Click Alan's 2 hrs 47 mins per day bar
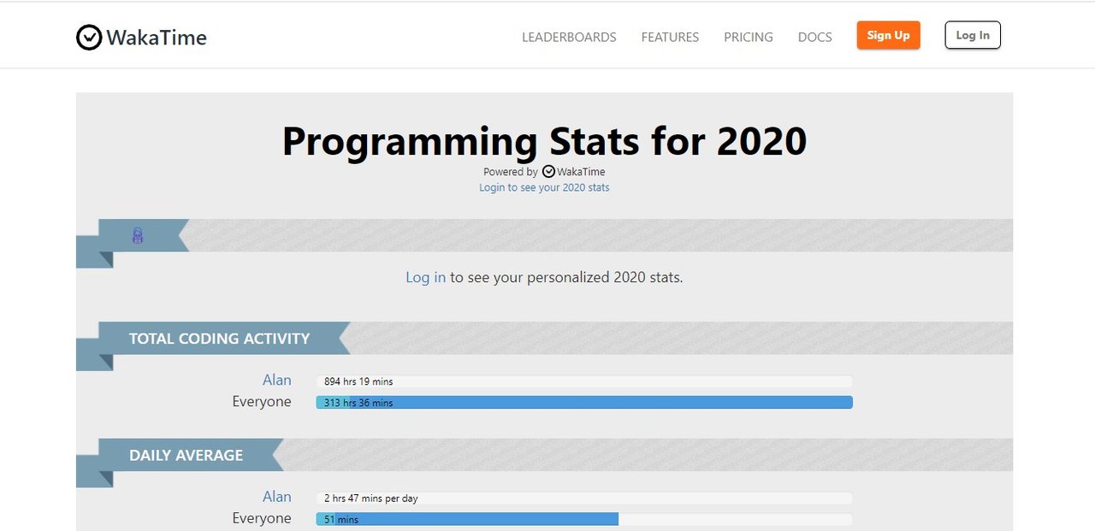The image size is (1095, 531). pyautogui.click(x=584, y=498)
